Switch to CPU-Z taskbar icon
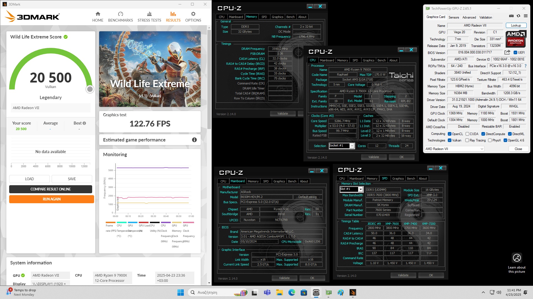 click(x=316, y=292)
